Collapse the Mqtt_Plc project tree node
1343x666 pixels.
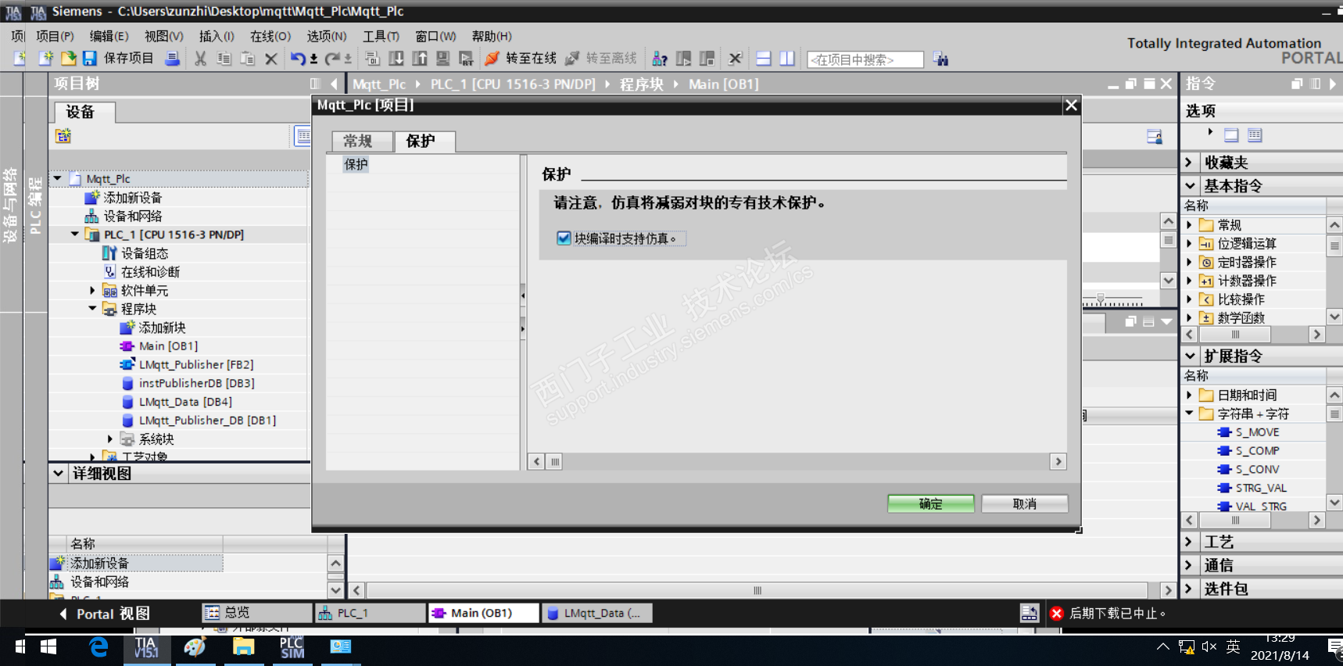[58, 179]
